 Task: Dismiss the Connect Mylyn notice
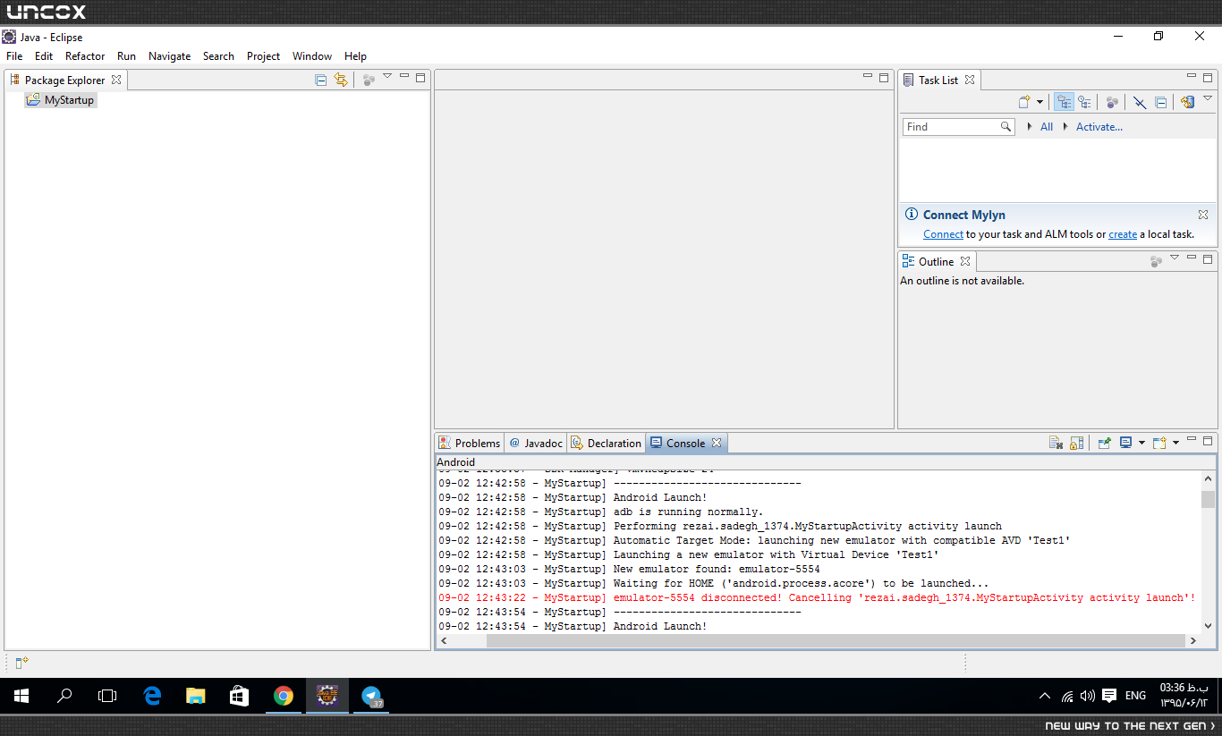coord(1203,215)
